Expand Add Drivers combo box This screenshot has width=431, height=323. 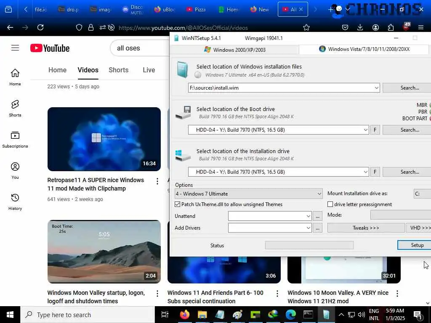point(308,228)
